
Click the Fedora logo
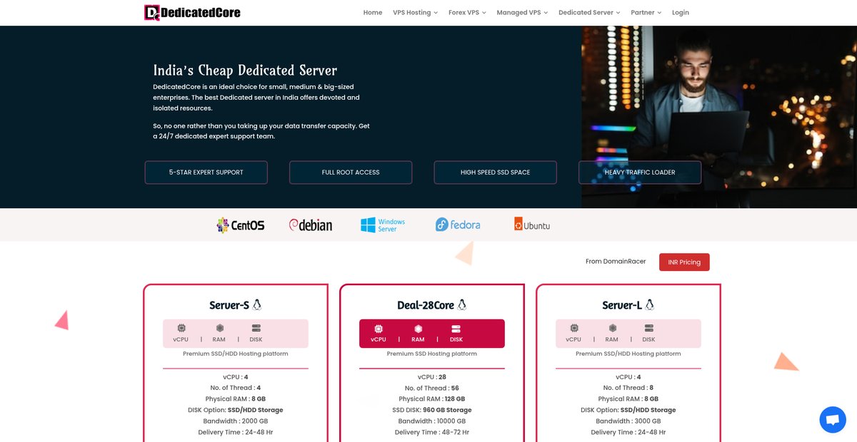pos(458,225)
